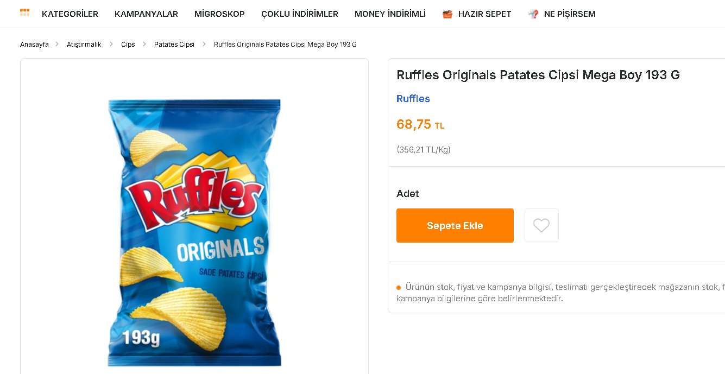725x374 pixels.
Task: Select ÇOKLU İNDİRİMLER in the navigation bar
Action: tap(300, 14)
